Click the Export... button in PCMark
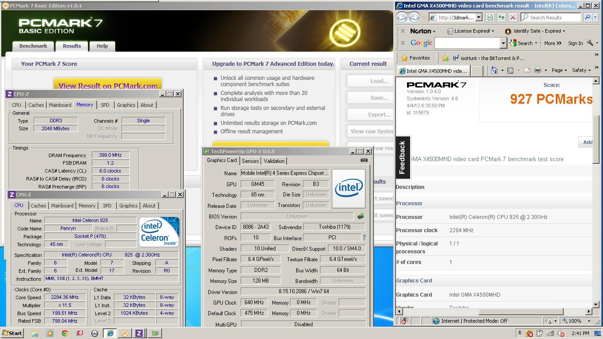603x339 pixels. click(370, 115)
